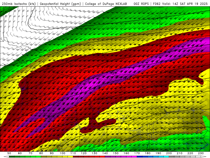Screen dimensions: 210x158
Task: Pick the dark maroon swatch starting at 110
Action: (x=76, y=157)
